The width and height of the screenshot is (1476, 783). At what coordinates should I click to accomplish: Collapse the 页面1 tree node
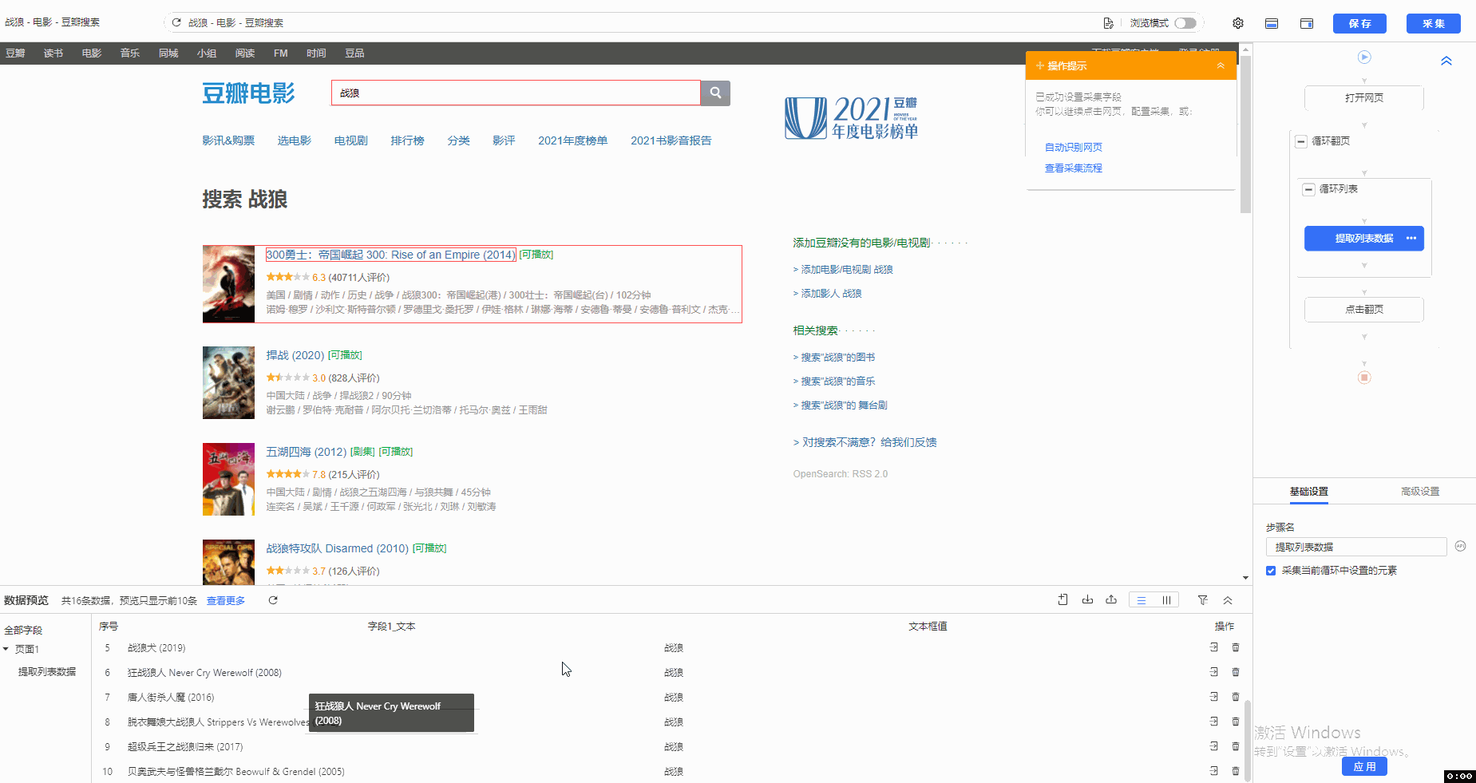point(6,649)
